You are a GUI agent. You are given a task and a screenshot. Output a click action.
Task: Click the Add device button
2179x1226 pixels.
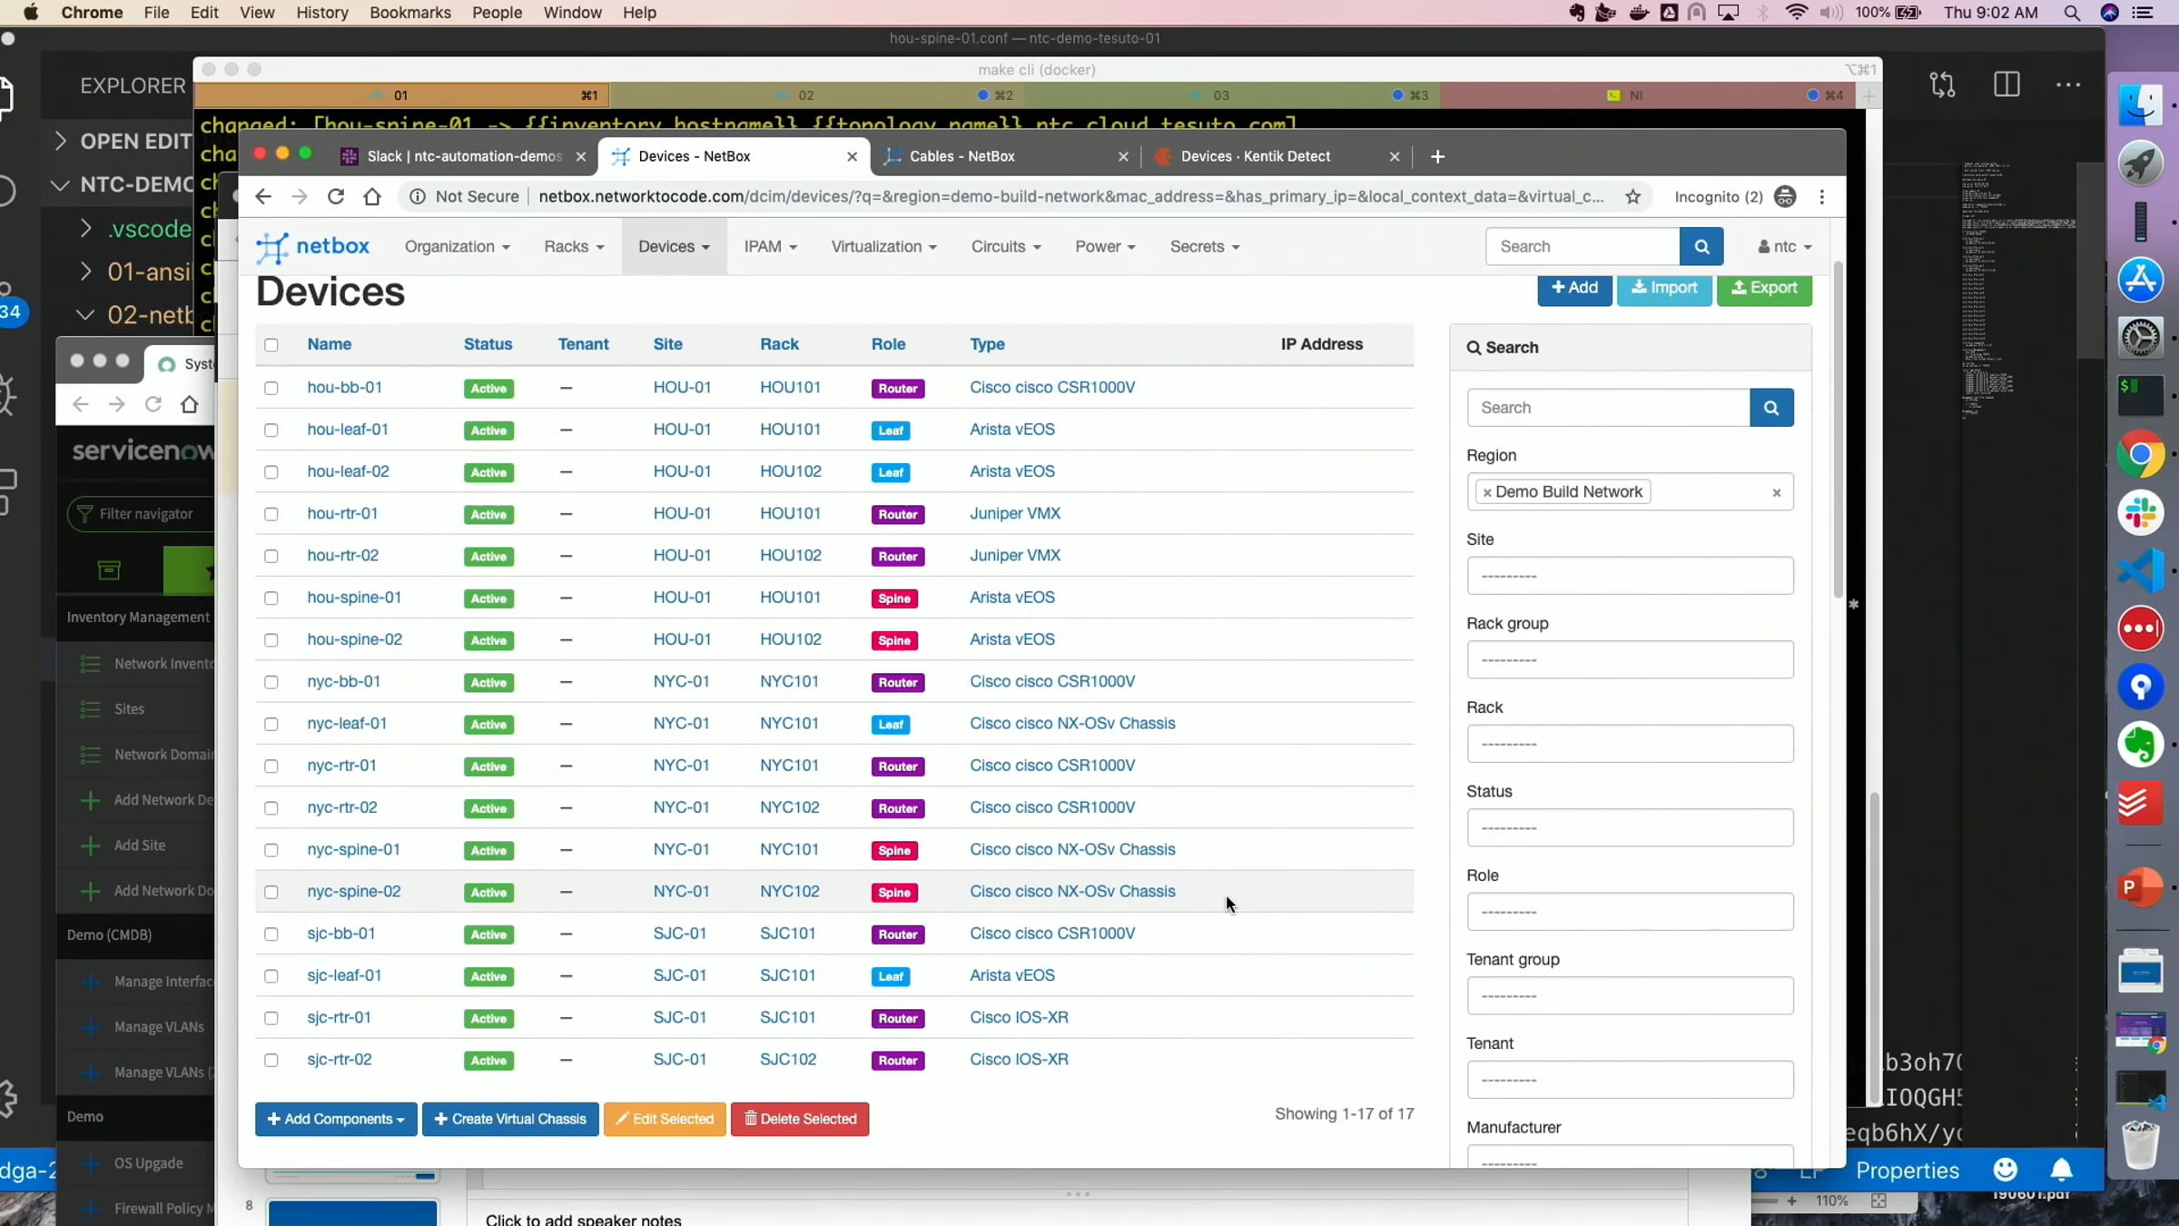point(1574,288)
